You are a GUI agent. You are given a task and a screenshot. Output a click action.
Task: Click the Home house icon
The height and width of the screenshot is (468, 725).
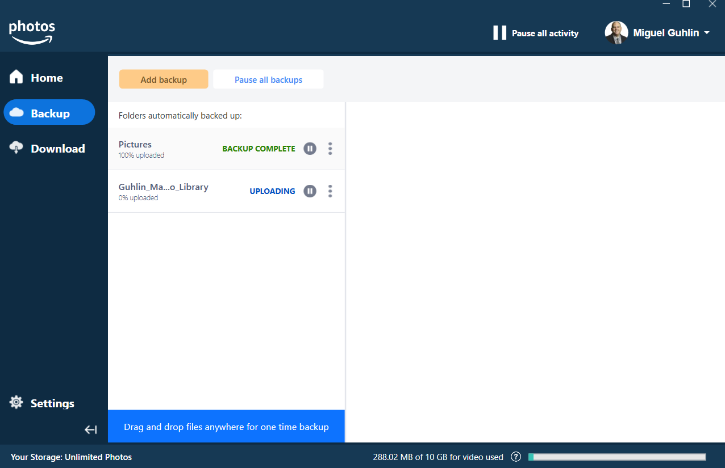[16, 77]
